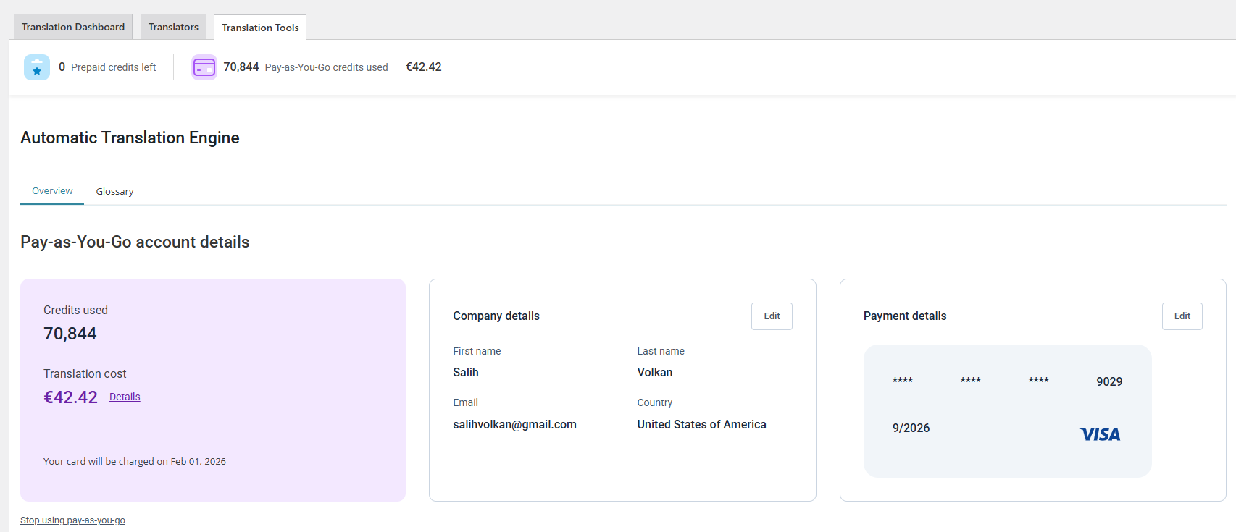
Task: Click the 70,844 credits used figure in the purple panel
Action: (70, 334)
